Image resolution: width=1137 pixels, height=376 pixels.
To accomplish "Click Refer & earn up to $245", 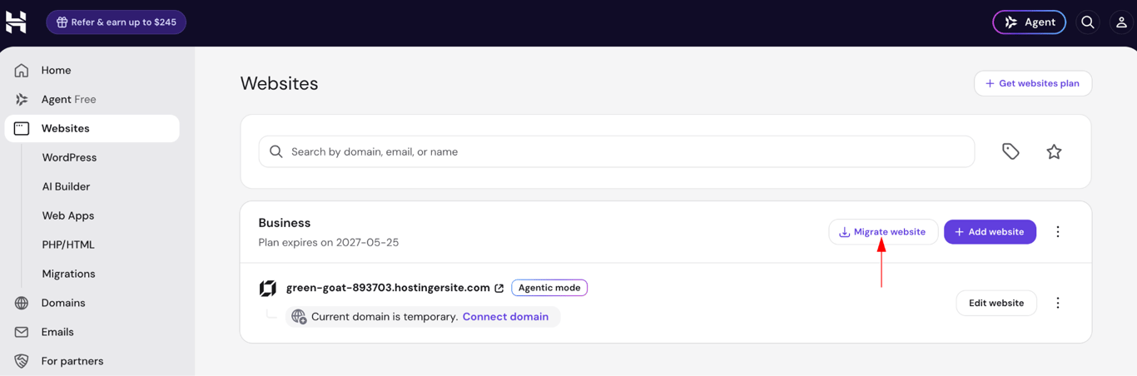I will click(x=116, y=22).
